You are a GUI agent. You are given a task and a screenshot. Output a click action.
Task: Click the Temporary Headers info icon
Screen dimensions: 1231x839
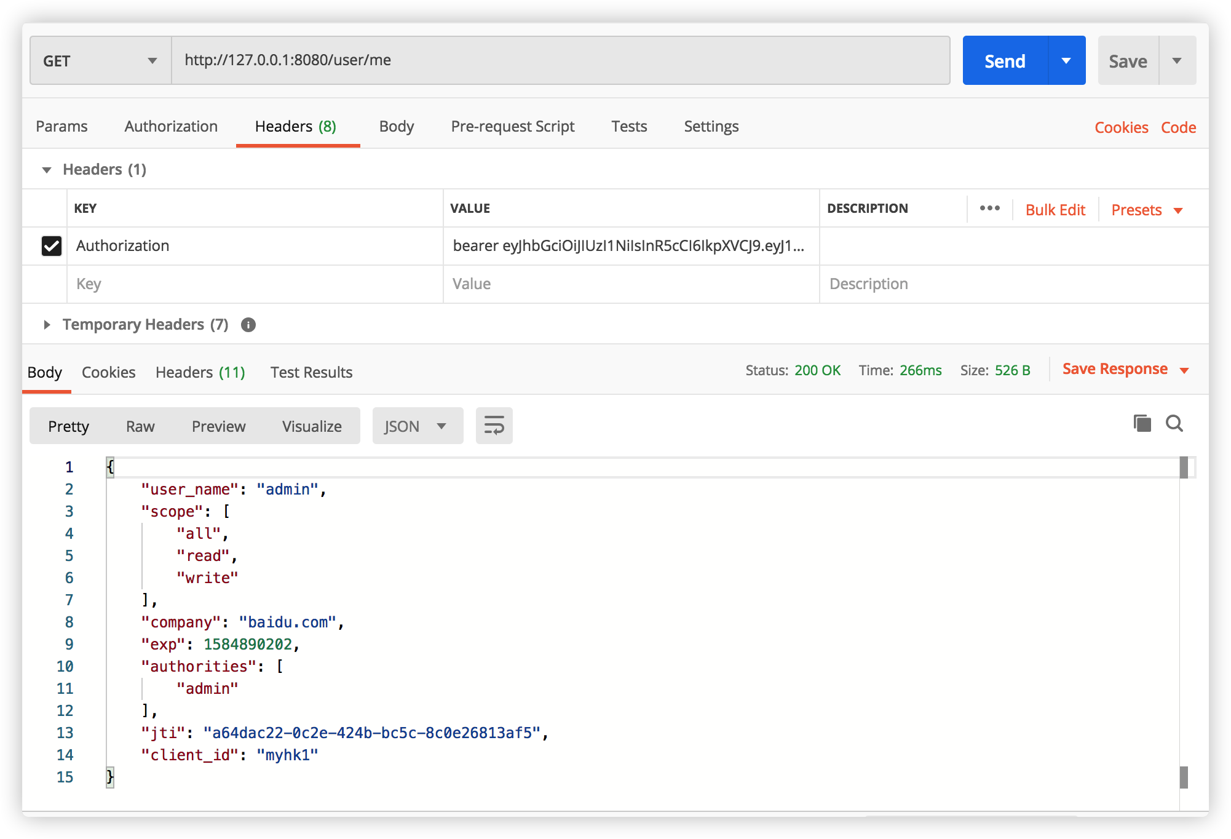click(248, 325)
